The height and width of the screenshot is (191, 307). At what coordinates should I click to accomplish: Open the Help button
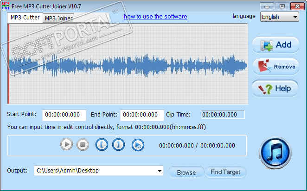[x=275, y=88]
